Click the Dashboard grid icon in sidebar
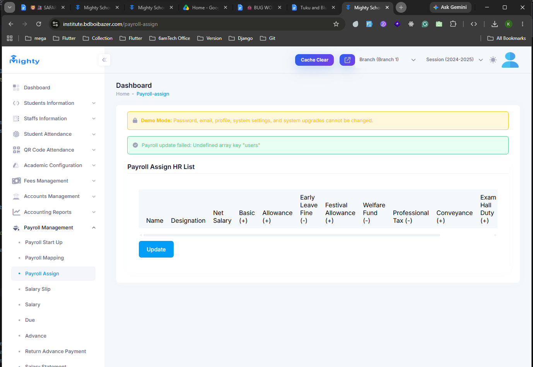Screen dimensions: 533x367 tap(16, 88)
